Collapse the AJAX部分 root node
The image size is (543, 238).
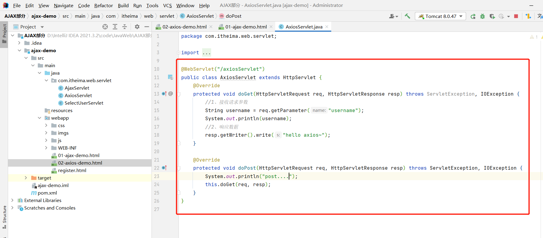[x=13, y=35]
